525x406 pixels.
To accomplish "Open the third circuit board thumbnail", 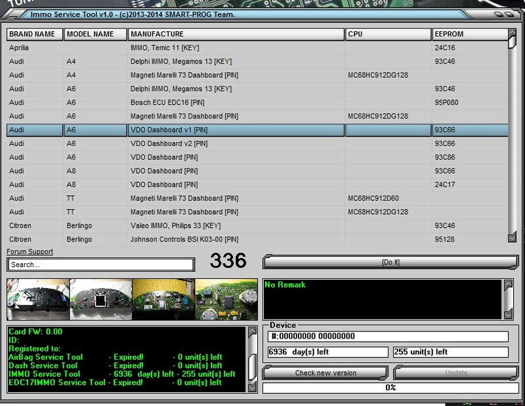I will pos(163,299).
